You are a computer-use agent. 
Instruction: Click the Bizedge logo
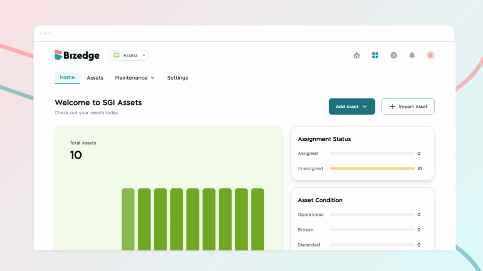pyautogui.click(x=77, y=56)
